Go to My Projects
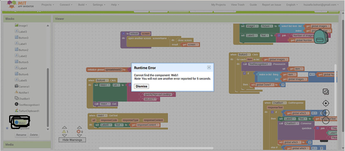345x151 pixels. tap(218, 5)
